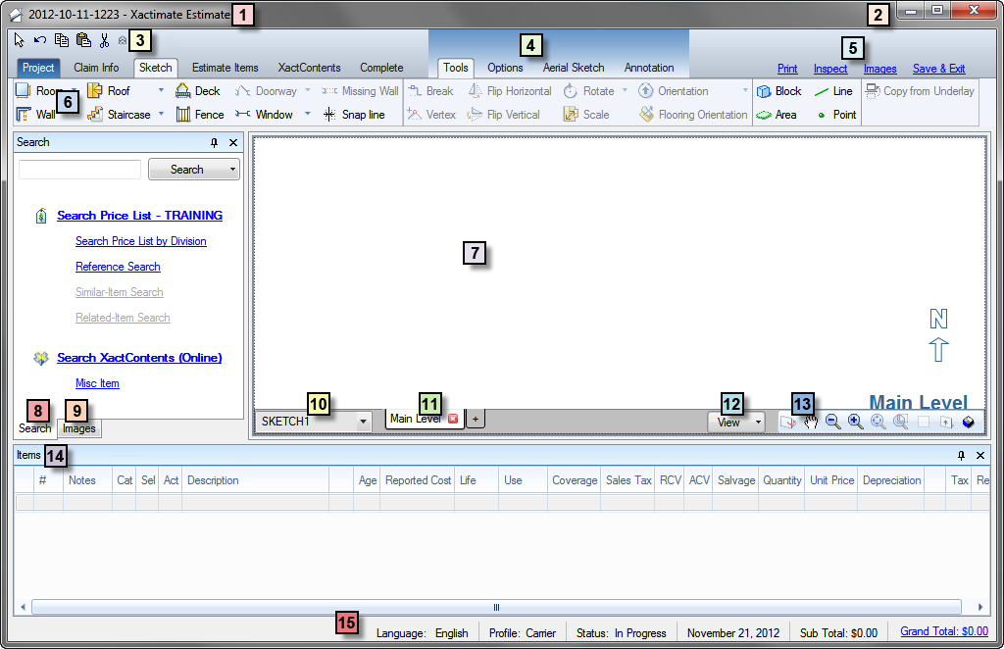Open the Complete tab

(381, 68)
